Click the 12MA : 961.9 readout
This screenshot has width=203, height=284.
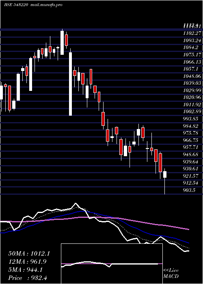point(27,262)
